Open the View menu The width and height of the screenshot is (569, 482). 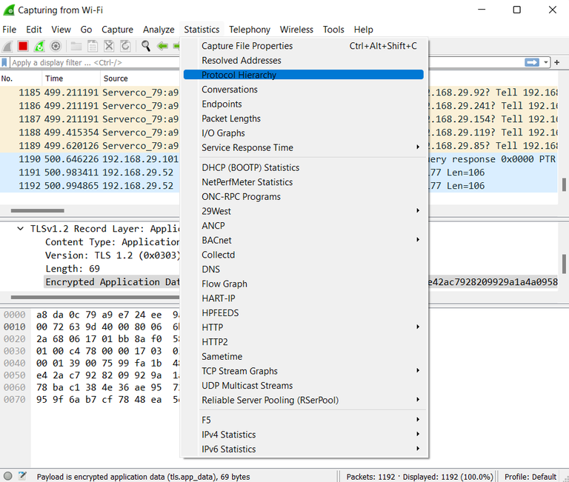pos(61,30)
